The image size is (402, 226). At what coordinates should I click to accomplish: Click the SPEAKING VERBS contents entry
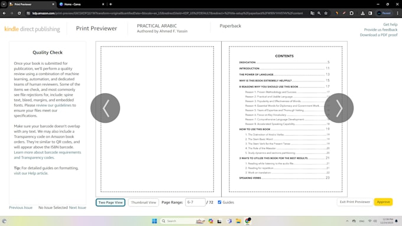[x=284, y=178]
